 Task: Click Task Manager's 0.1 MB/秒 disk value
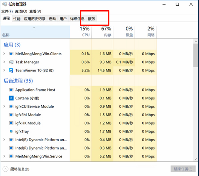124,62
